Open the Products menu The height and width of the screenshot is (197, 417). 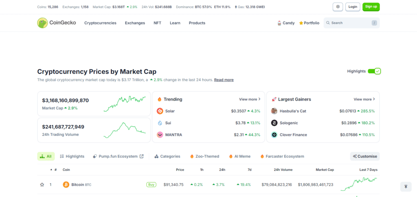click(x=197, y=23)
